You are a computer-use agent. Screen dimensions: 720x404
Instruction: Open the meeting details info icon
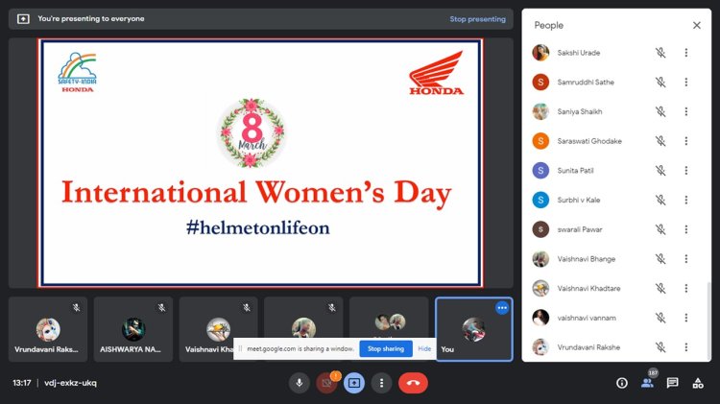[x=622, y=383]
